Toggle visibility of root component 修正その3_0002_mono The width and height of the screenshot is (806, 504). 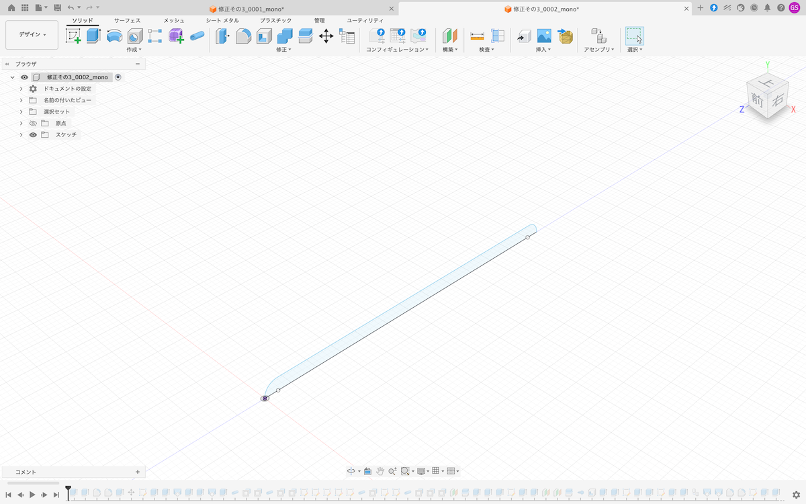(24, 77)
